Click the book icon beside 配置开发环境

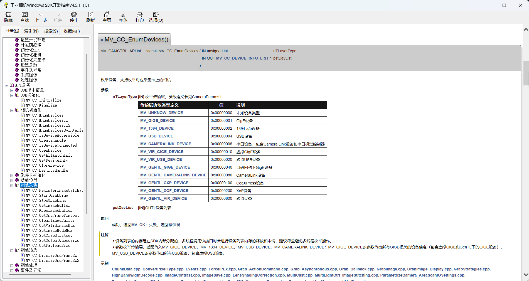(x=17, y=40)
